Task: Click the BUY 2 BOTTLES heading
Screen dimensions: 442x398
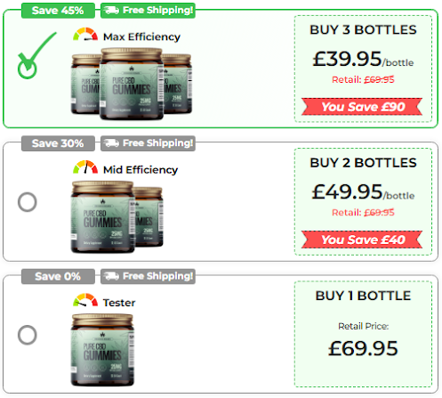Action: pyautogui.click(x=363, y=163)
